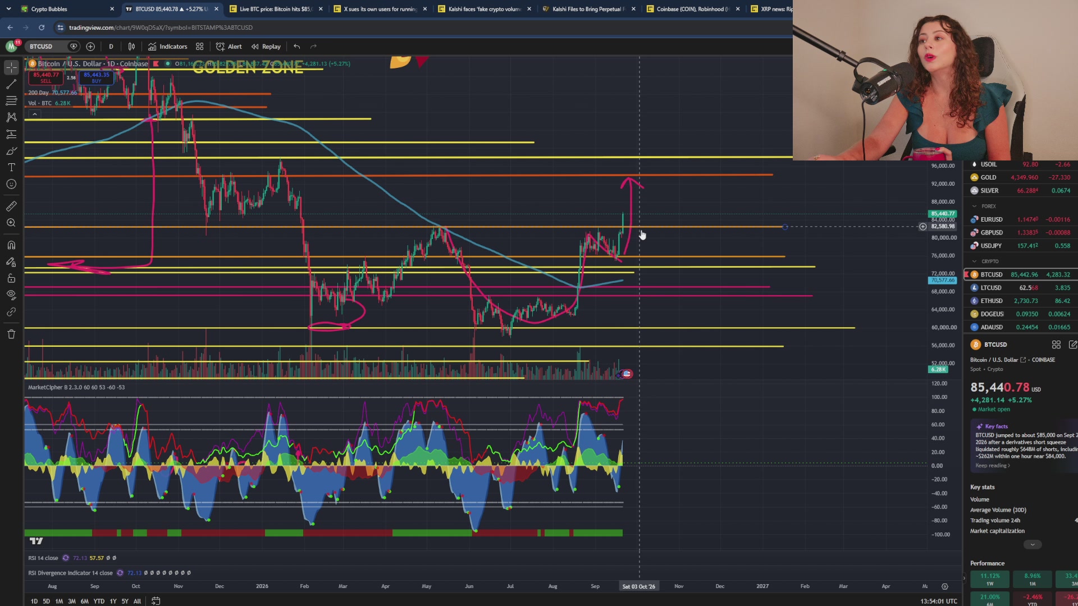Open the go-to-date calendar icon
This screenshot has height=606, width=1078.
coord(156,601)
